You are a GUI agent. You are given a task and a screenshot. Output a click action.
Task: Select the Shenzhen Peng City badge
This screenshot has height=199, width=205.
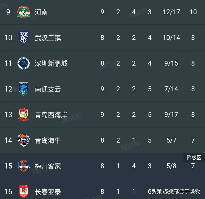(24, 63)
